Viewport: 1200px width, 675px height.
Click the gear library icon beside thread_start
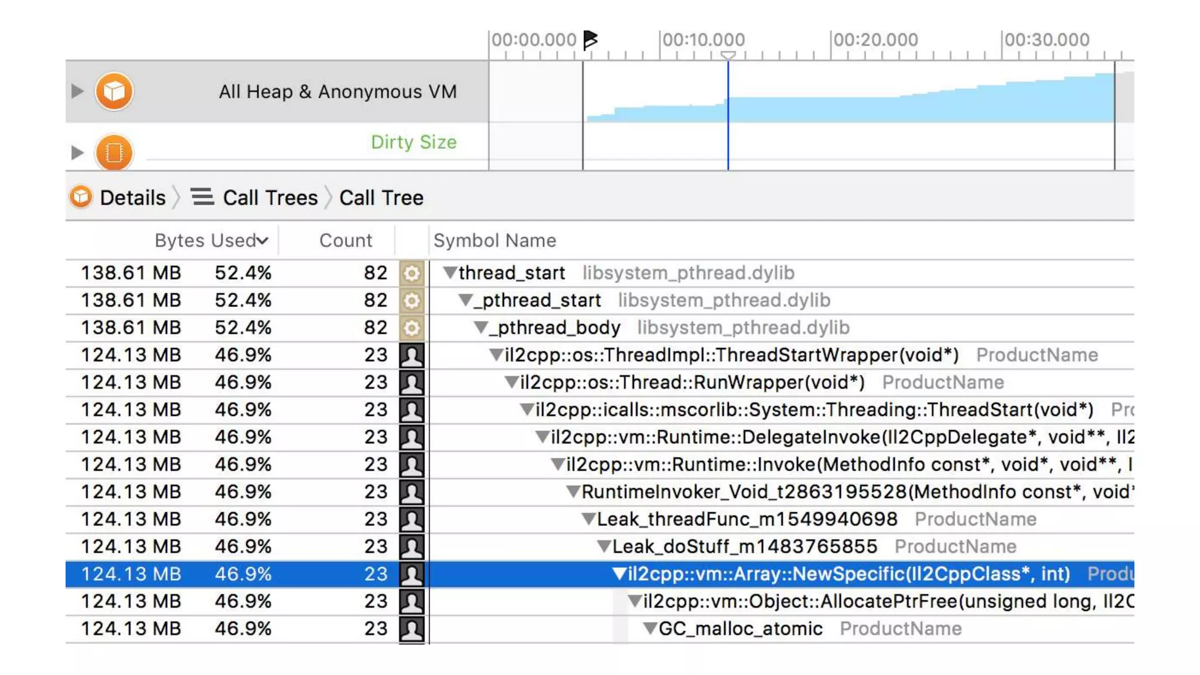tap(411, 273)
